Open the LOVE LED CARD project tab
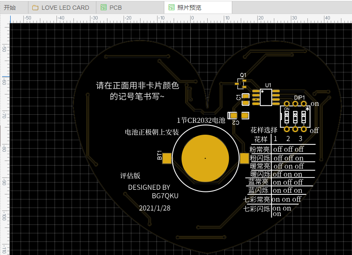 pyautogui.click(x=65, y=8)
